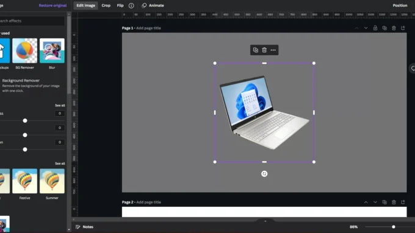415x233 pixels.
Task: Click the rotate handle below the image
Action: click(264, 173)
